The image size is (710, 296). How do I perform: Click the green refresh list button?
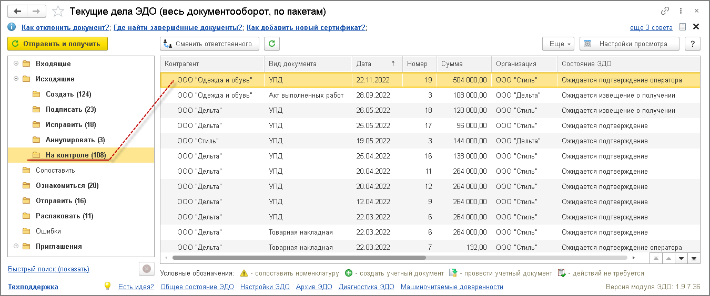pos(271,44)
